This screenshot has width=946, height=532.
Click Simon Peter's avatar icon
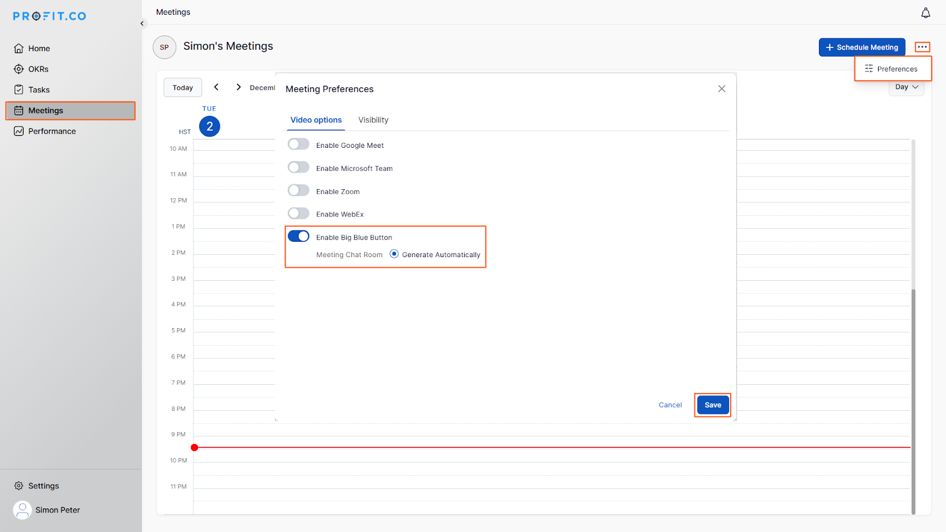(x=22, y=510)
